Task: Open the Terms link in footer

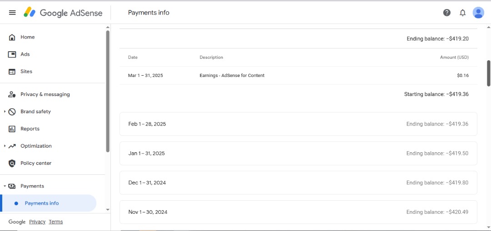Action: (x=56, y=222)
